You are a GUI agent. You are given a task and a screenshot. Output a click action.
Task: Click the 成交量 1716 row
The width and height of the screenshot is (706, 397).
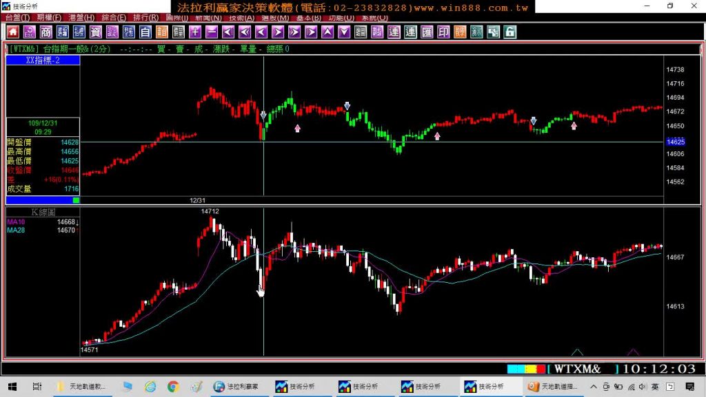click(x=43, y=189)
